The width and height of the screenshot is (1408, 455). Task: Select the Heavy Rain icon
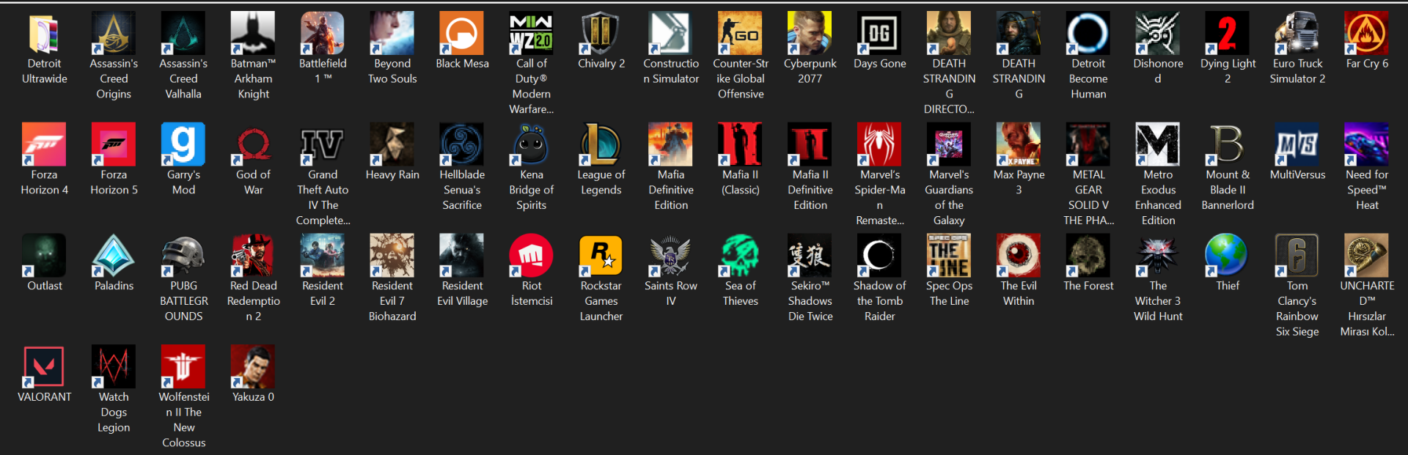392,144
